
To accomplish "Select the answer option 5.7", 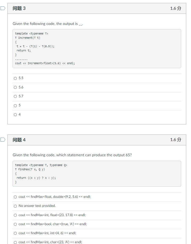I will point(15,96).
